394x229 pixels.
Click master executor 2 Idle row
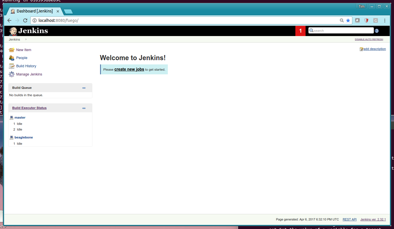tap(50, 129)
